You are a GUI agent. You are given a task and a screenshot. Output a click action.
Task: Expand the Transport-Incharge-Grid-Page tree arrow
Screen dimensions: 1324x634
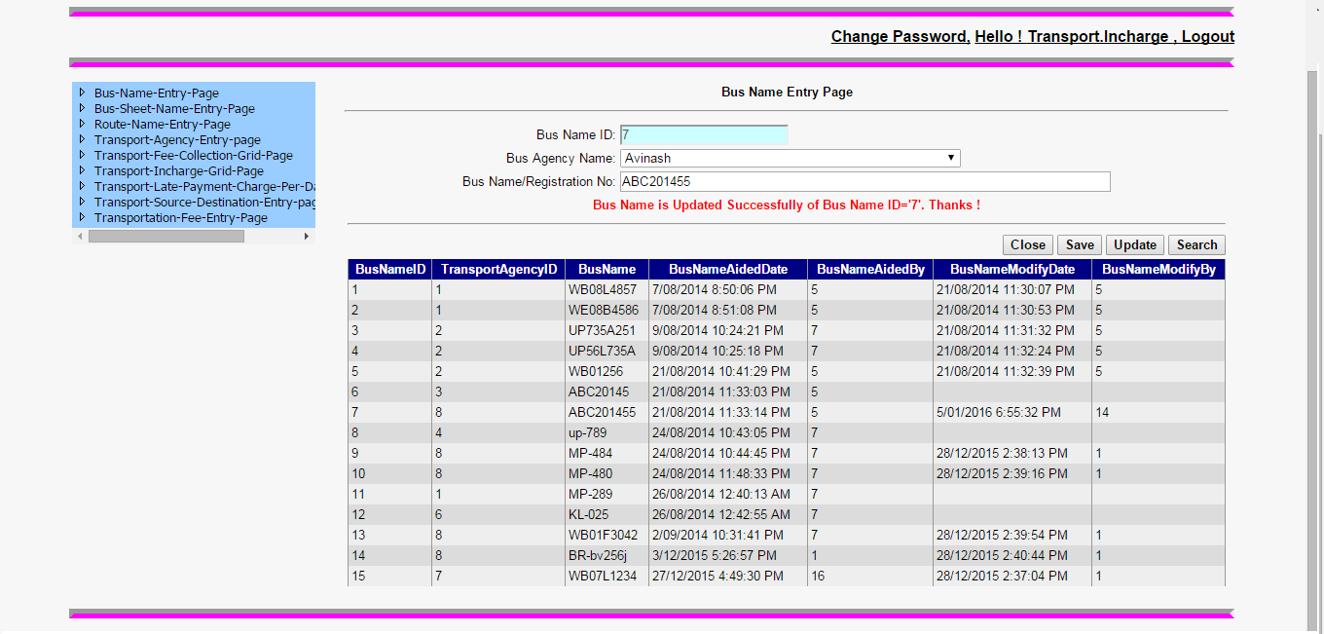pos(83,170)
